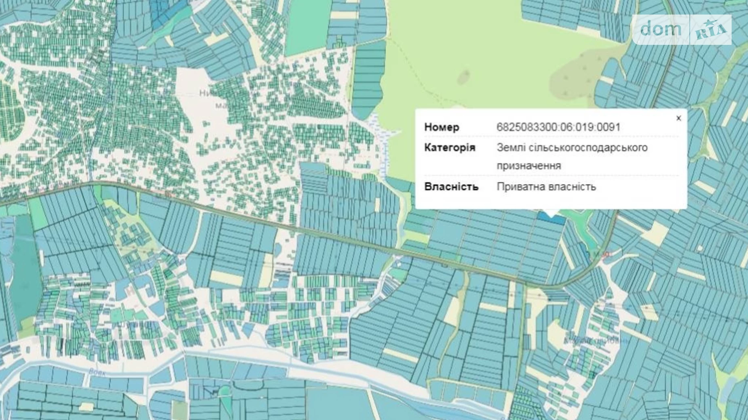Click the darker olive woodland patch

(578, 77)
